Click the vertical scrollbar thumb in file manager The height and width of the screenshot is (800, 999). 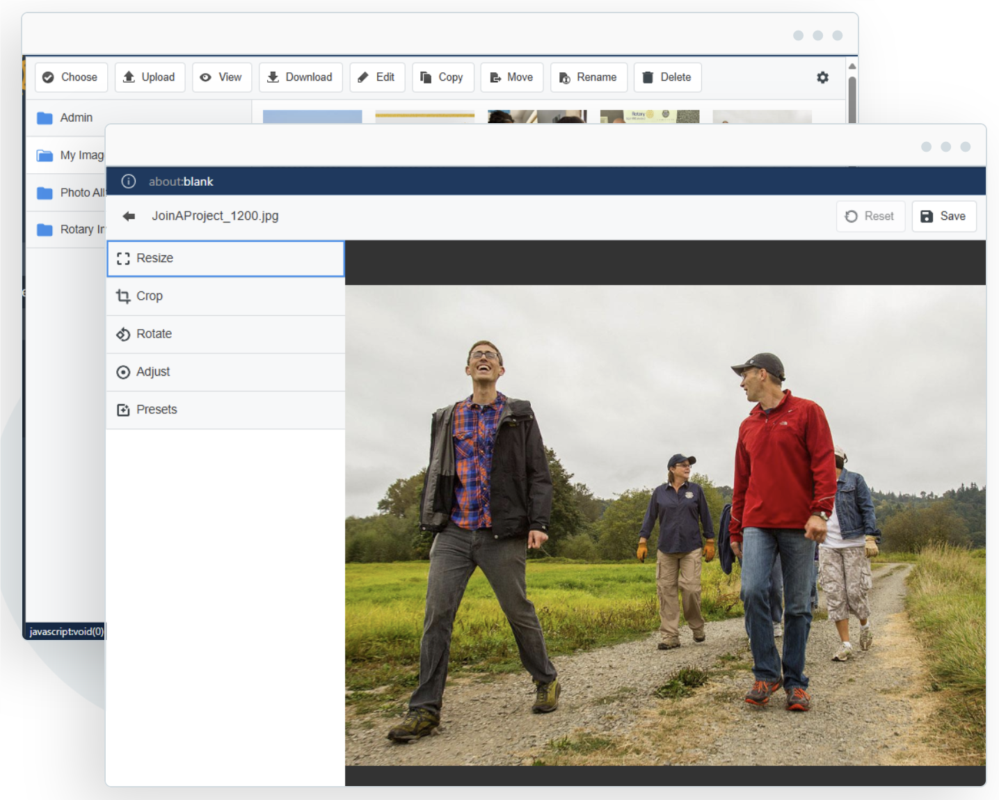click(852, 99)
